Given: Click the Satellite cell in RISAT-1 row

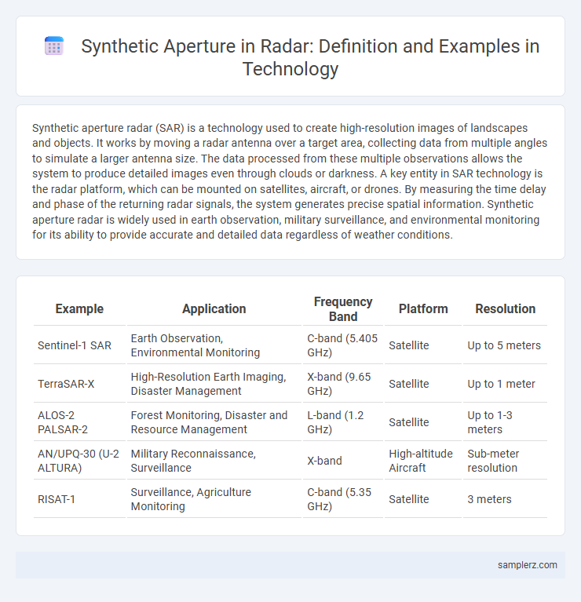Looking at the screenshot, I should coord(423,498).
